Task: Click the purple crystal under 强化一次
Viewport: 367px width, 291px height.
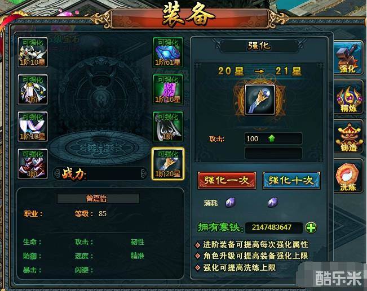Action: (231, 203)
